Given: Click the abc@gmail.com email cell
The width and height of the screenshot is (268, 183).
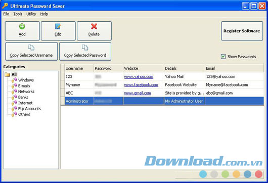Looking at the screenshot, I should (x=234, y=93).
